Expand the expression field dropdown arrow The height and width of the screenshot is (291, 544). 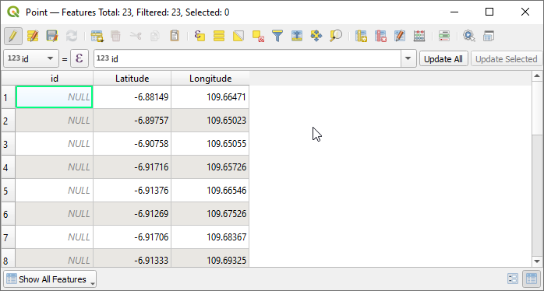pyautogui.click(x=408, y=59)
